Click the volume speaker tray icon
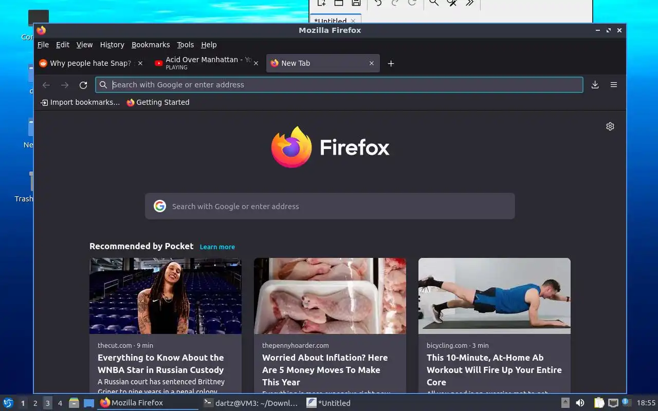This screenshot has width=658, height=411. [580, 403]
